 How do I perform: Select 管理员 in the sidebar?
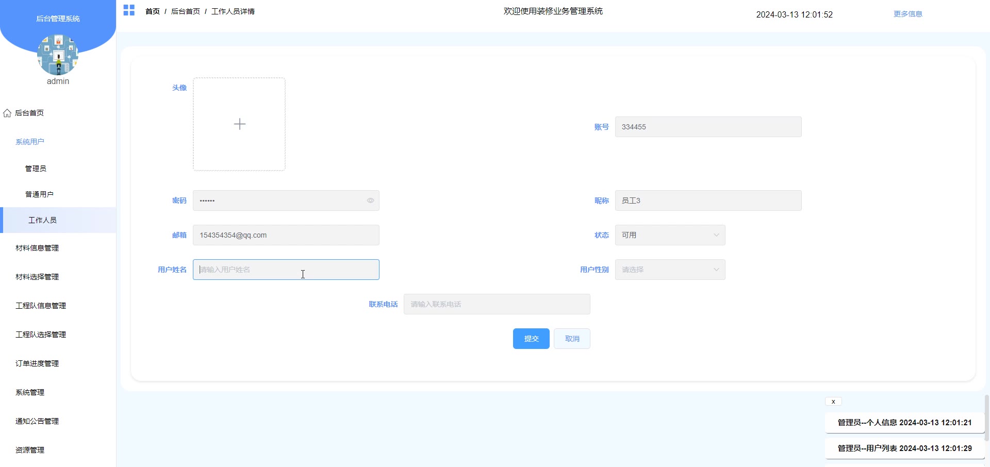coord(58,169)
